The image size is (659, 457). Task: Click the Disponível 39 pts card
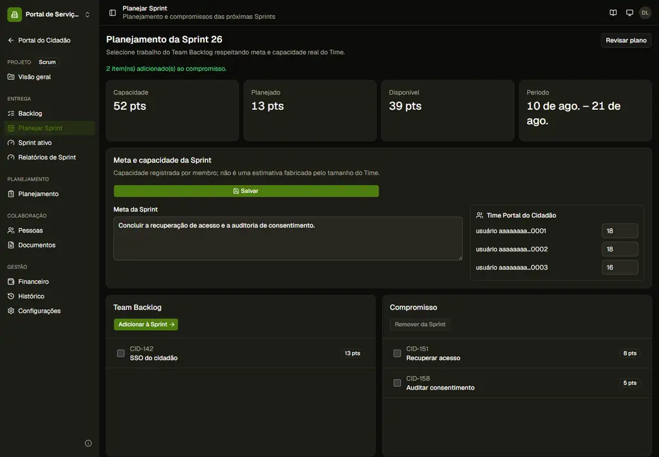tap(448, 111)
